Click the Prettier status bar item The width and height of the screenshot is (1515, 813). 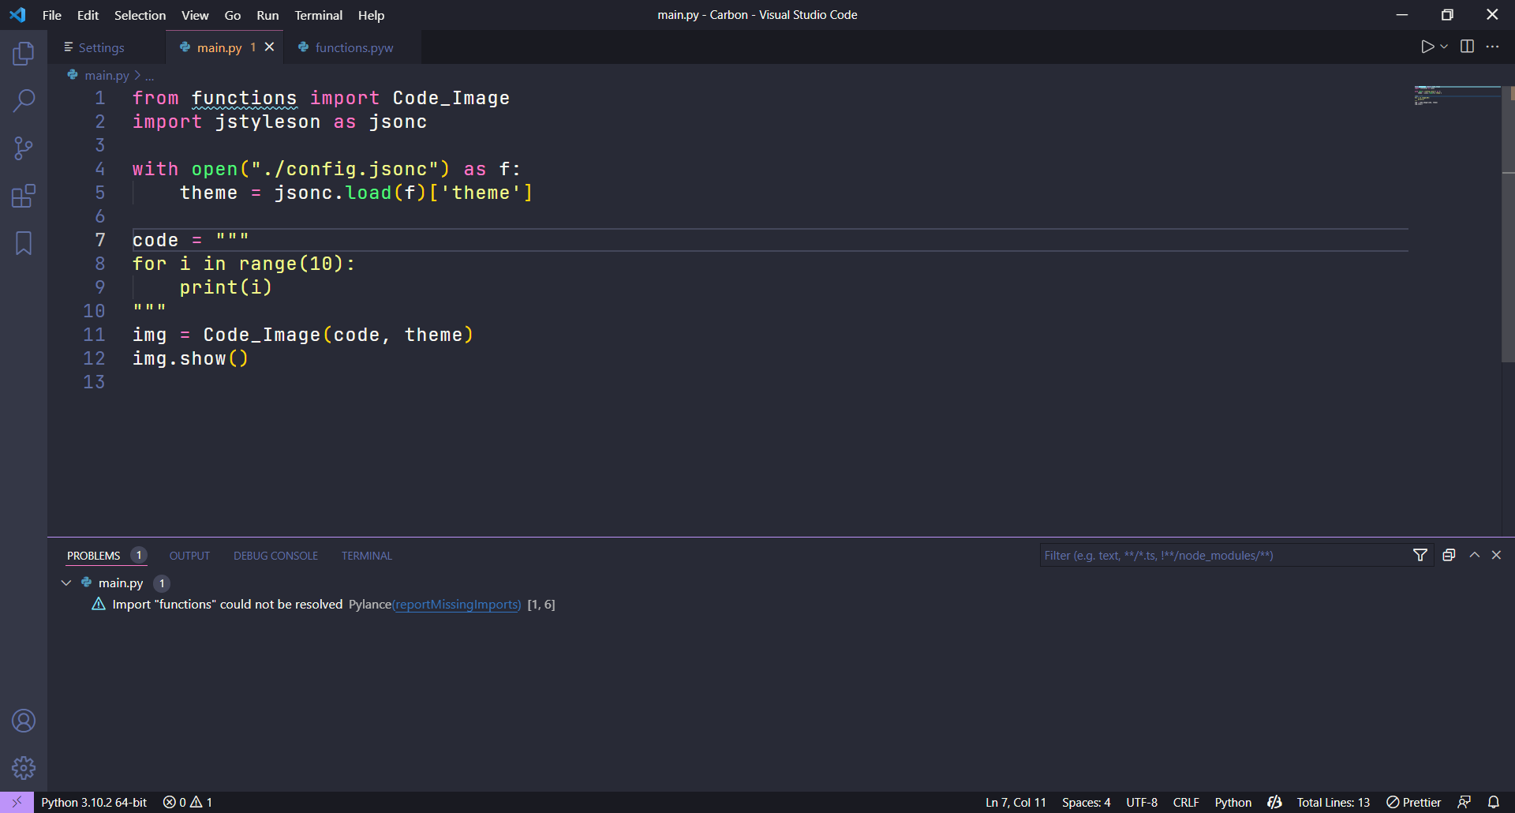[x=1413, y=802]
